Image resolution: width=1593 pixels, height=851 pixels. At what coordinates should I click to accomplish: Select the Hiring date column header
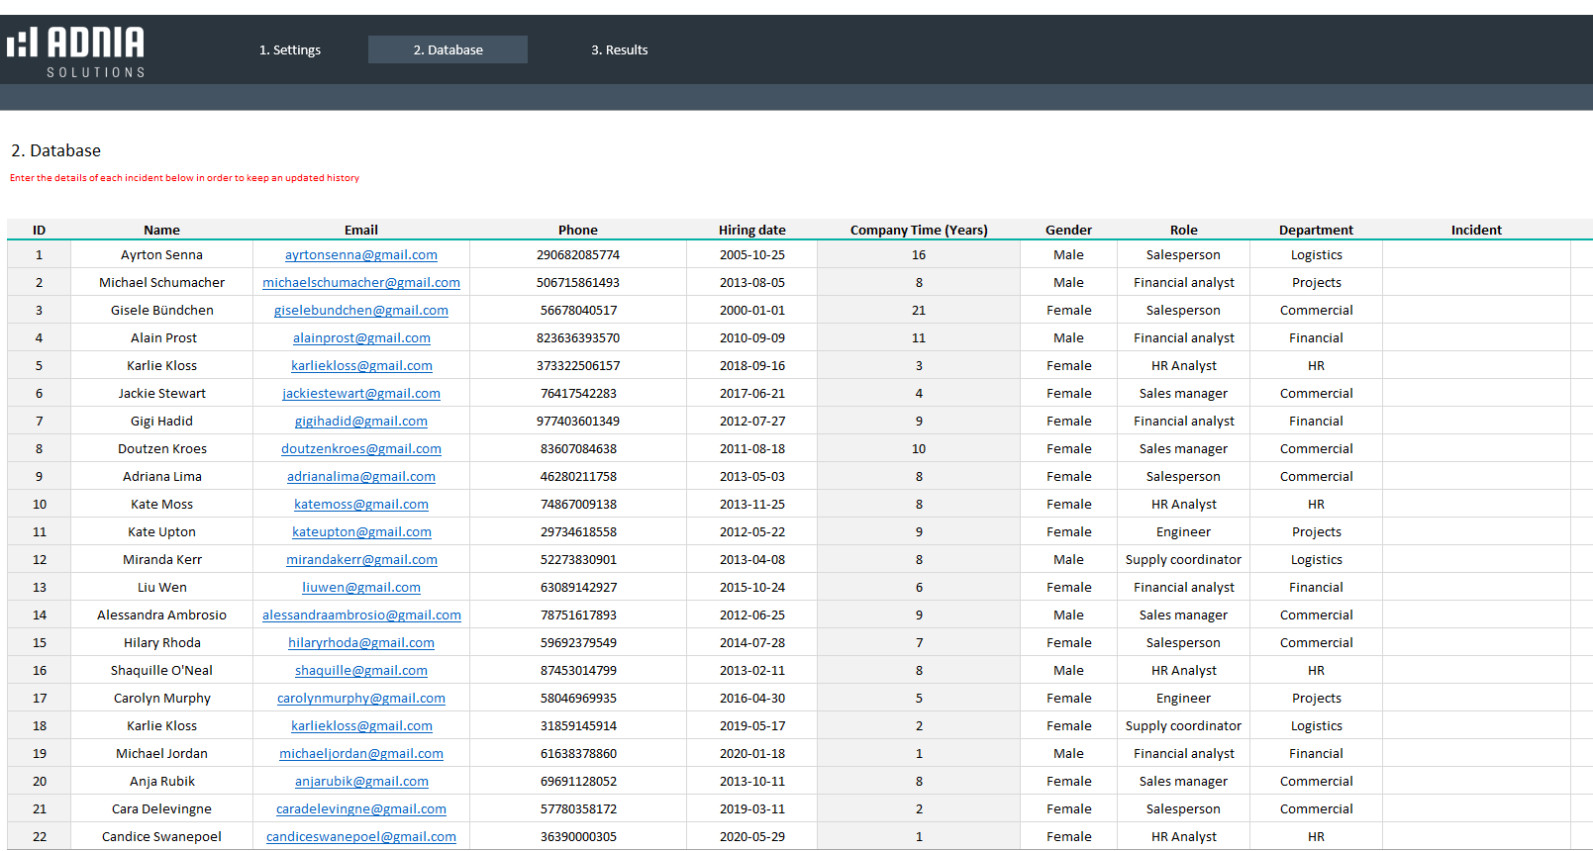751,231
